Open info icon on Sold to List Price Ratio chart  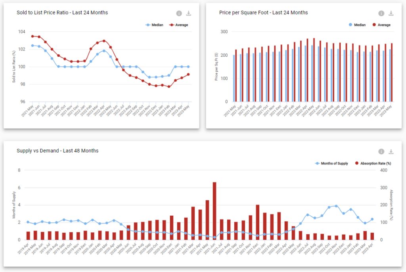pyautogui.click(x=179, y=13)
